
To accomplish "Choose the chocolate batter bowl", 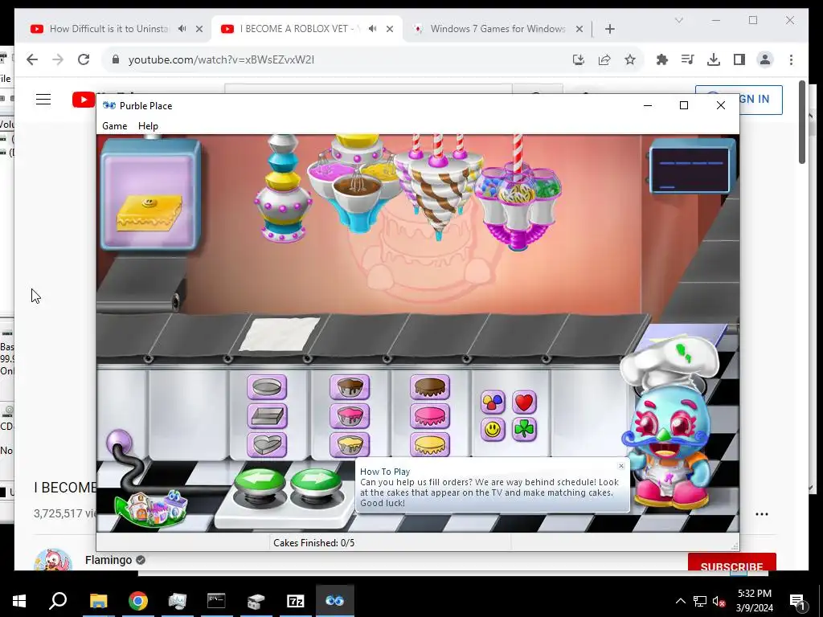I will click(350, 387).
